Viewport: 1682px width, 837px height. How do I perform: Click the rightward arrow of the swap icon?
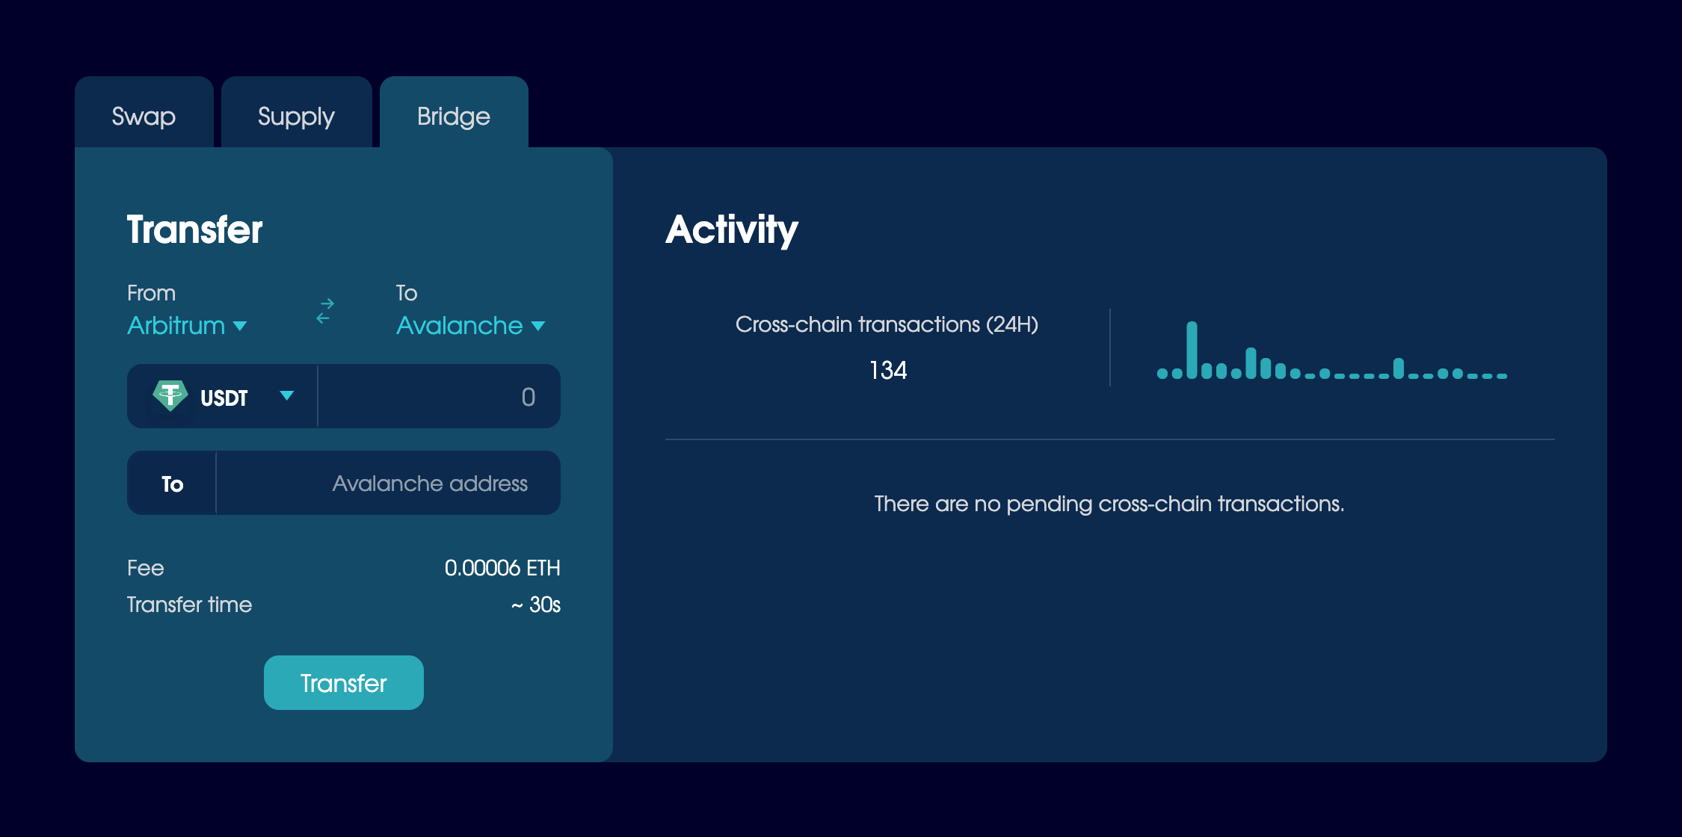click(327, 302)
